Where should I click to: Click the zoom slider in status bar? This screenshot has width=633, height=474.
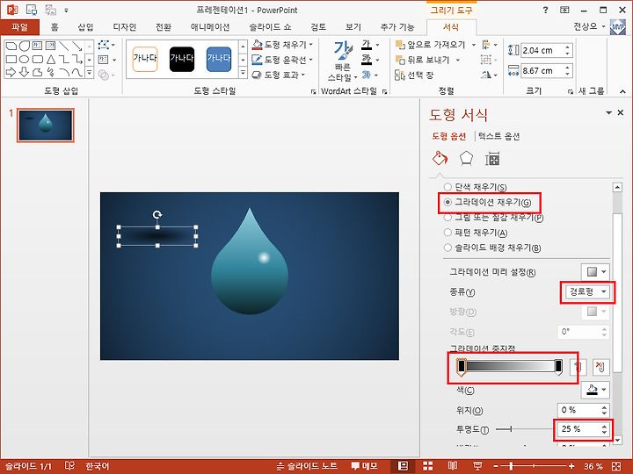click(534, 466)
